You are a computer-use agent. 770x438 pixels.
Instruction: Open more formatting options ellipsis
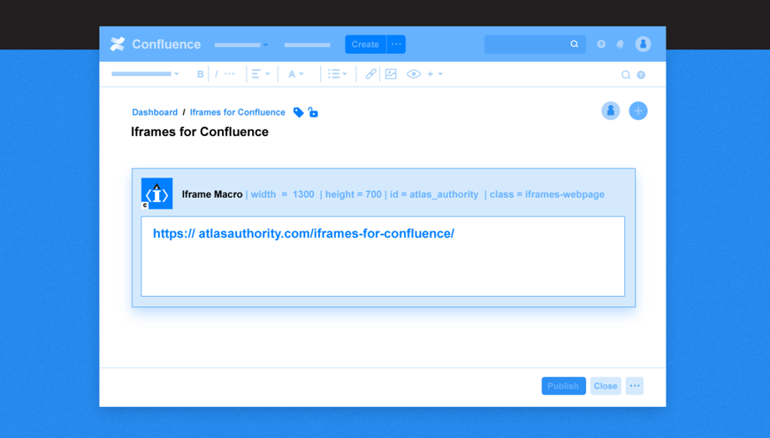(x=229, y=73)
